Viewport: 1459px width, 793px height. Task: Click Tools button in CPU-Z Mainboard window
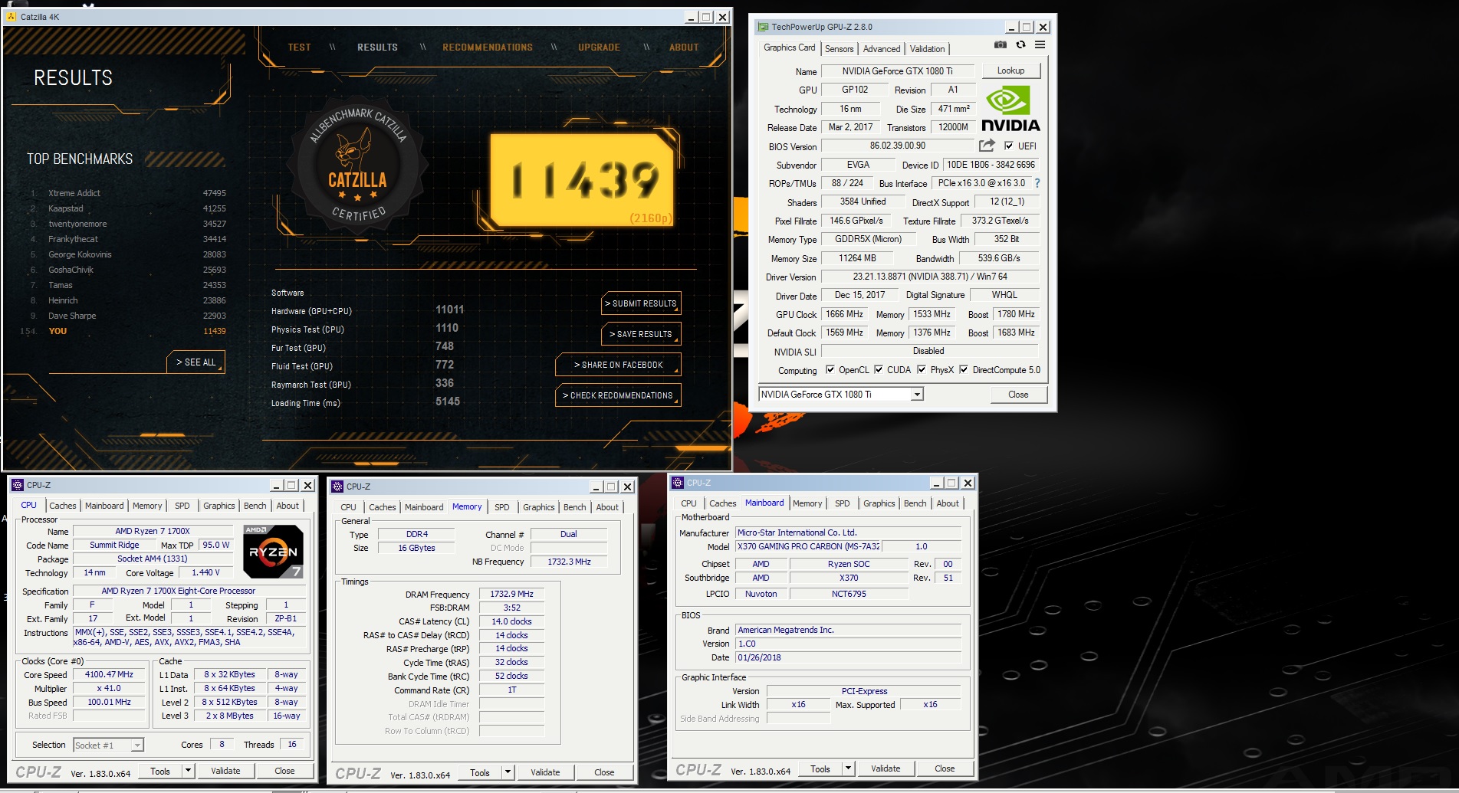point(820,768)
